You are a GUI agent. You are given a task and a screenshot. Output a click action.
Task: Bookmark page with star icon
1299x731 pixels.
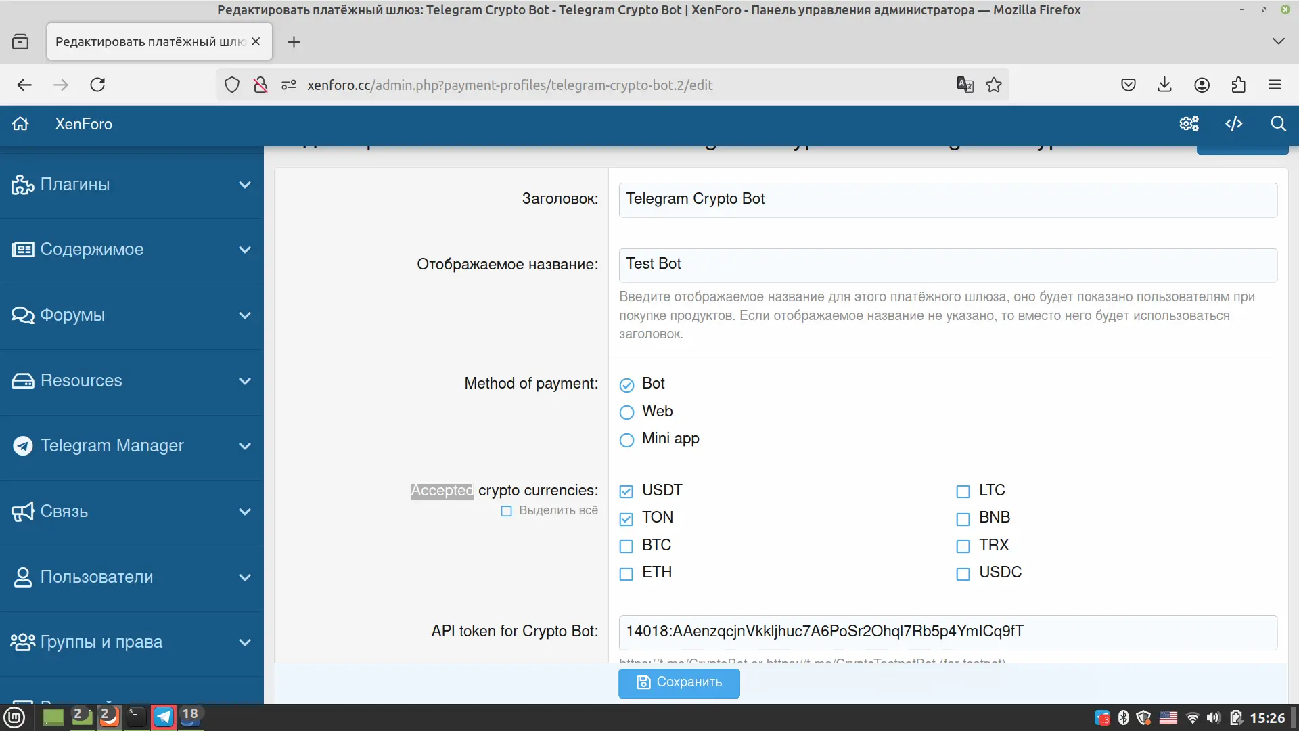point(994,85)
